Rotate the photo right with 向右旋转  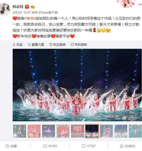(x=79, y=45)
